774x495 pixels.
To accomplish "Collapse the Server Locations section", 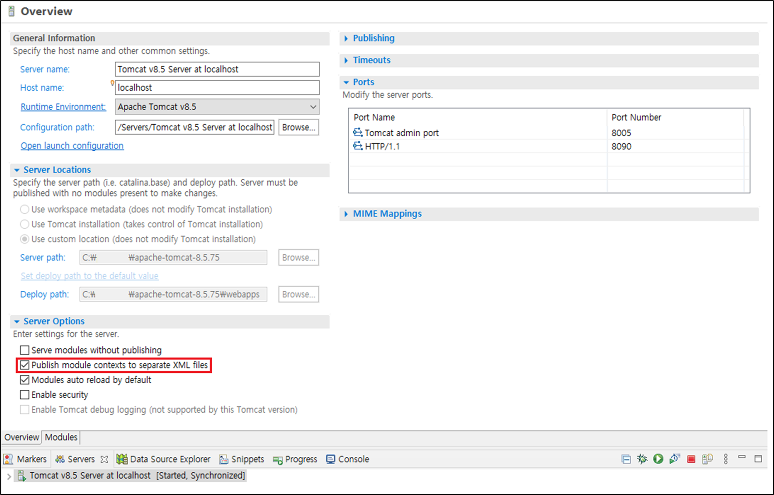I will 17,170.
